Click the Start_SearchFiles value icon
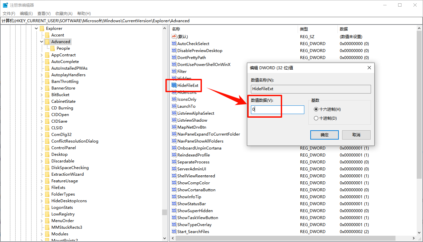The height and width of the screenshot is (242, 423). 174,231
